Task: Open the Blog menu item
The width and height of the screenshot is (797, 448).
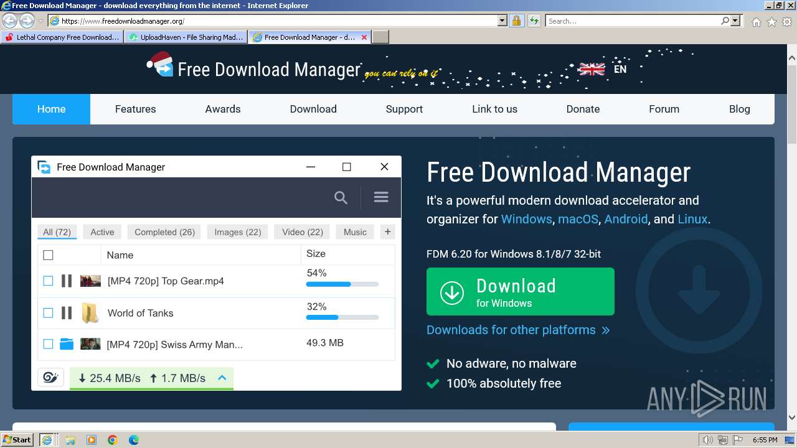Action: [x=740, y=109]
